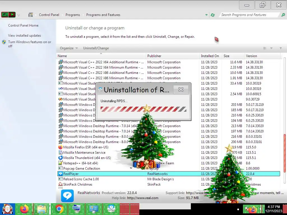The image size is (287, 215).
Task: Click the Notepad++ program icon
Action: pos(61,163)
